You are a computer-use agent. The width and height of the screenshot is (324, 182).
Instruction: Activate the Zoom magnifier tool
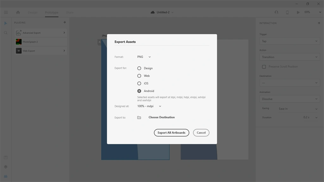point(6,33)
